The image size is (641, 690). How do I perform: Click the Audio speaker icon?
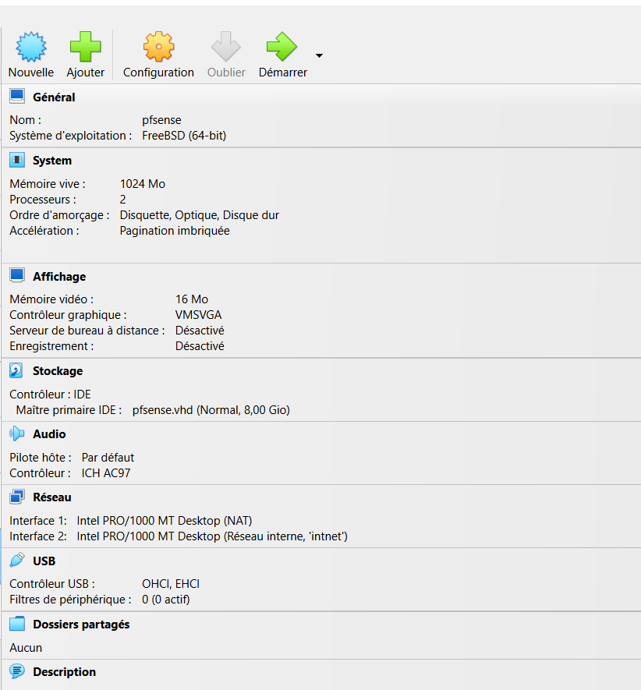pos(17,433)
